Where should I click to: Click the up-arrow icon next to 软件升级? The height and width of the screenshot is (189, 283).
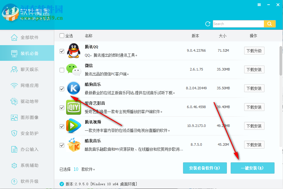click(x=14, y=181)
